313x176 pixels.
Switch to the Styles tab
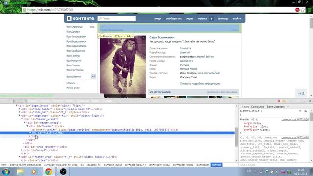[246, 107]
